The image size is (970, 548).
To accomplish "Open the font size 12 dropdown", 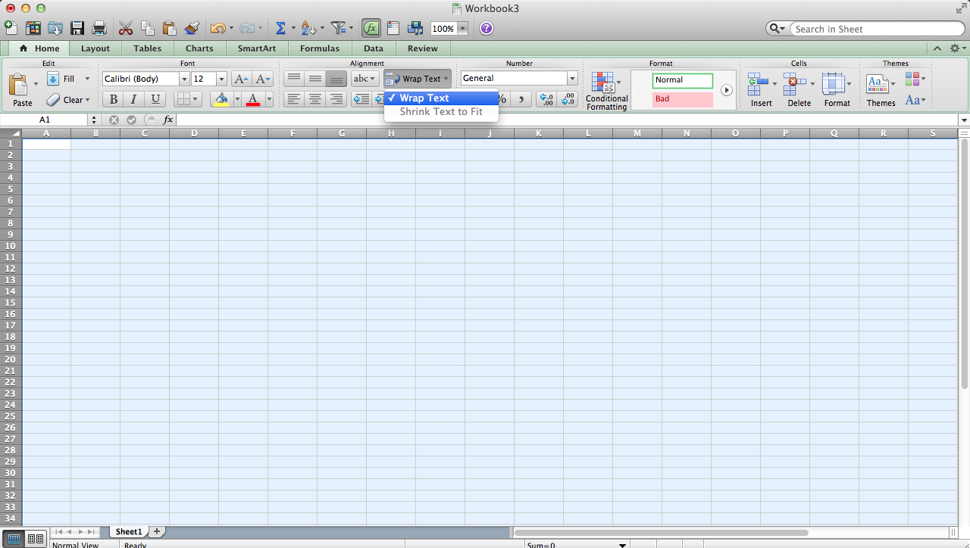I will coord(221,79).
